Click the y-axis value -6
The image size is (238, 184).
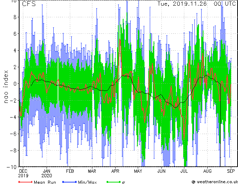pos(13,134)
